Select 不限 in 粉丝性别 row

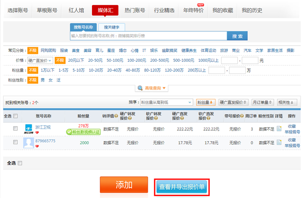33,80
